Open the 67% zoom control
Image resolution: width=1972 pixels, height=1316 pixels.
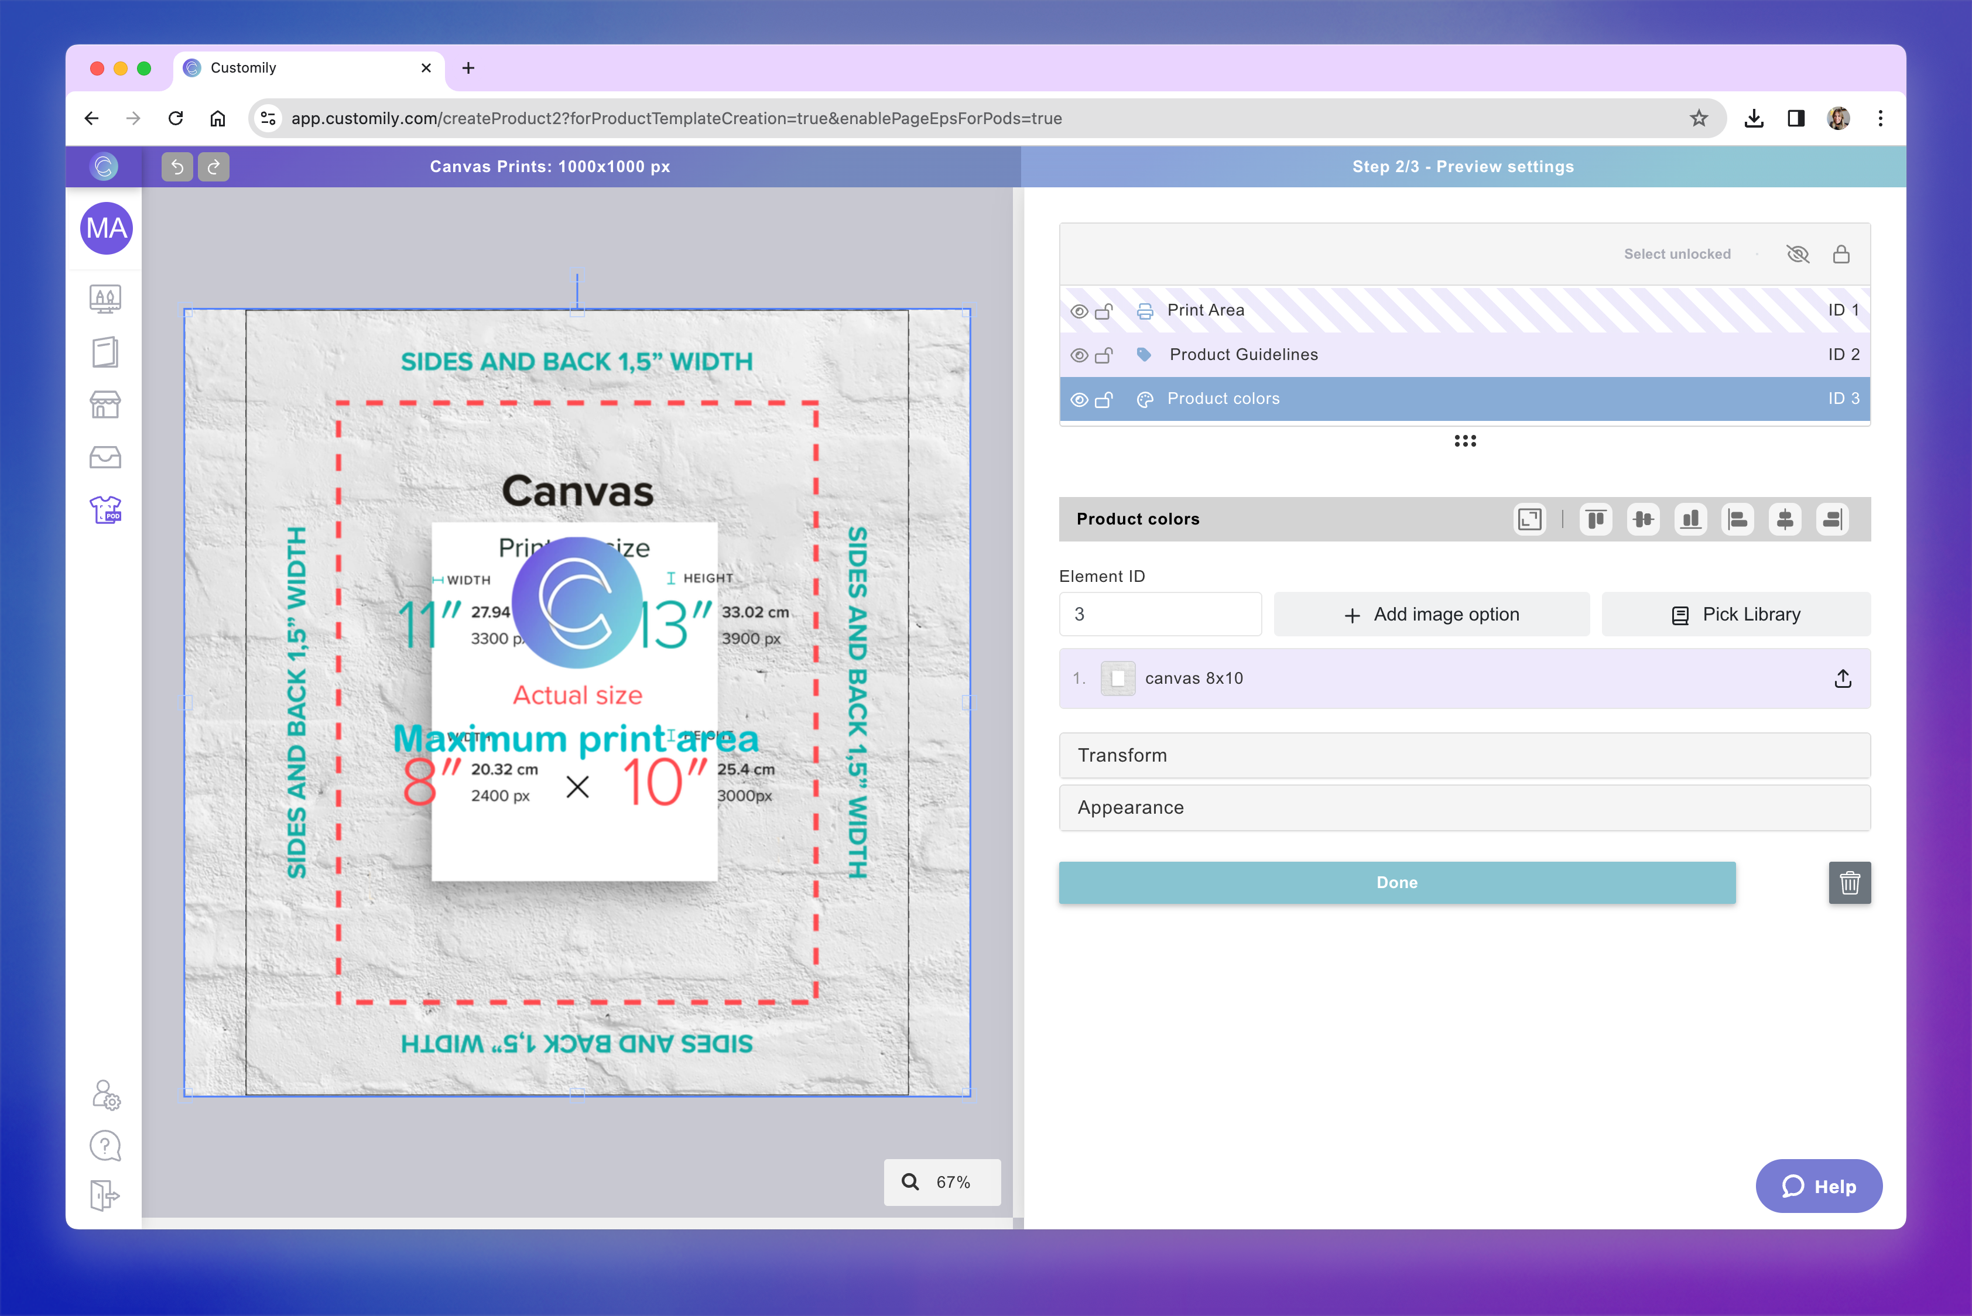pos(942,1182)
